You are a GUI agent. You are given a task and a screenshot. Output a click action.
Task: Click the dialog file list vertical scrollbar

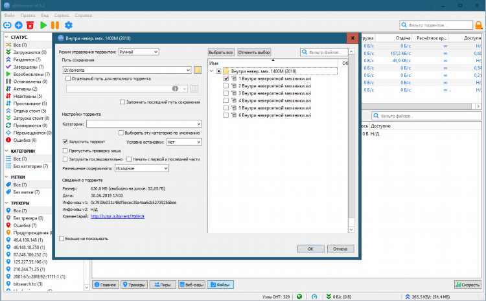[x=351, y=140]
